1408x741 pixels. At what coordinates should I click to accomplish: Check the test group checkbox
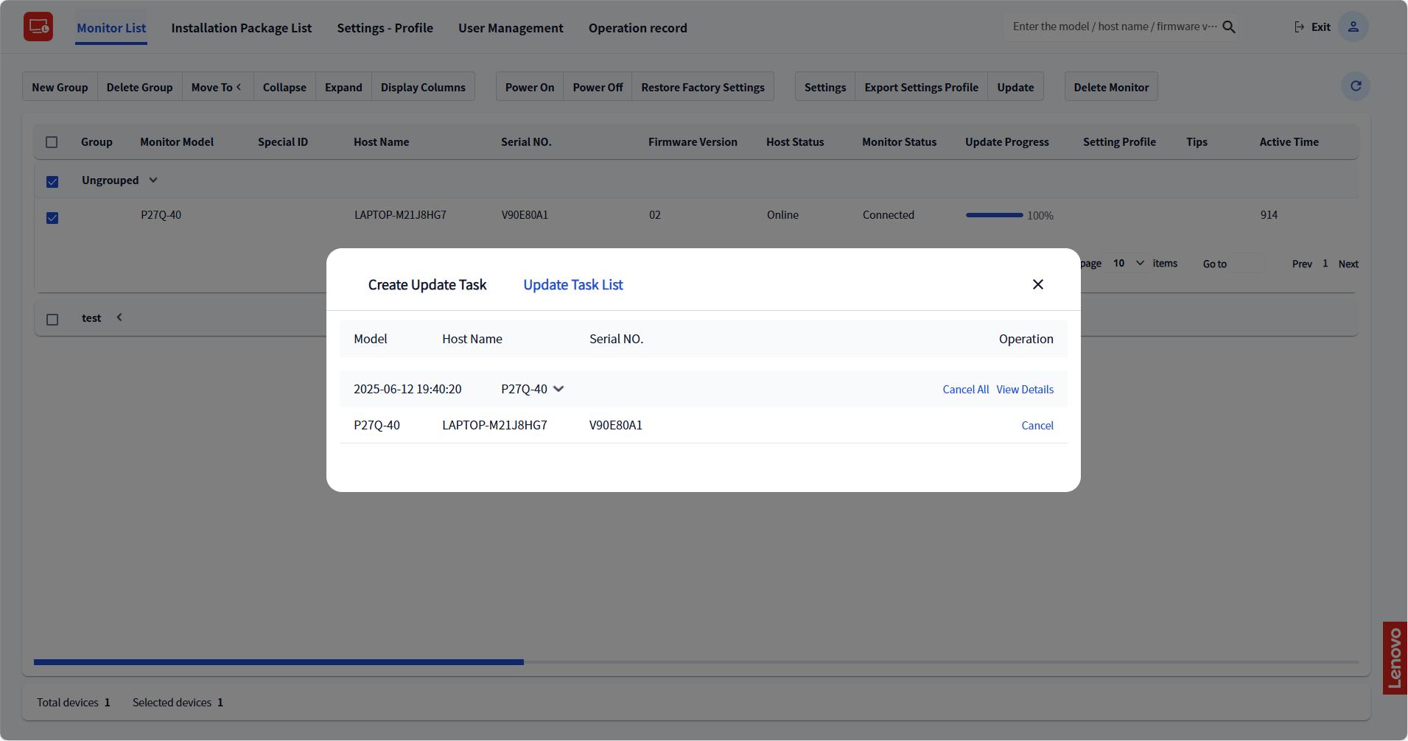pyautogui.click(x=52, y=320)
